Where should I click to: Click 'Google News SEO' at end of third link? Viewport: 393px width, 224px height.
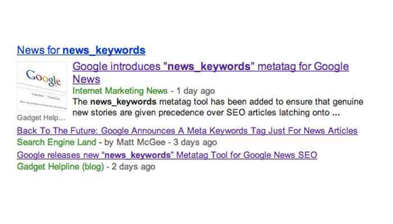point(280,155)
